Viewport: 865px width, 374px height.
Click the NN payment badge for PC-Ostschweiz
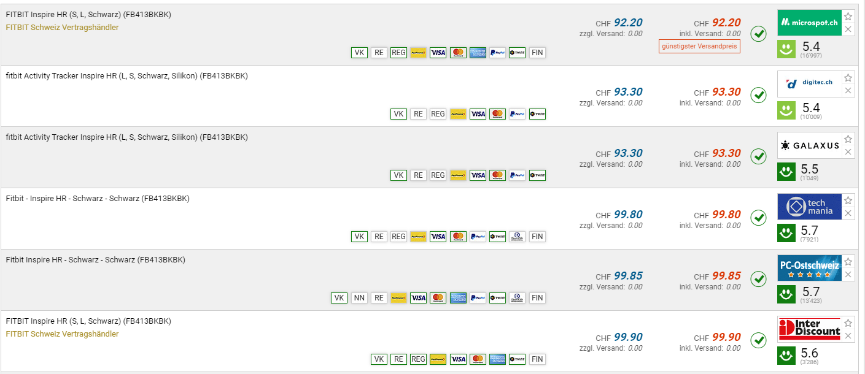[359, 298]
